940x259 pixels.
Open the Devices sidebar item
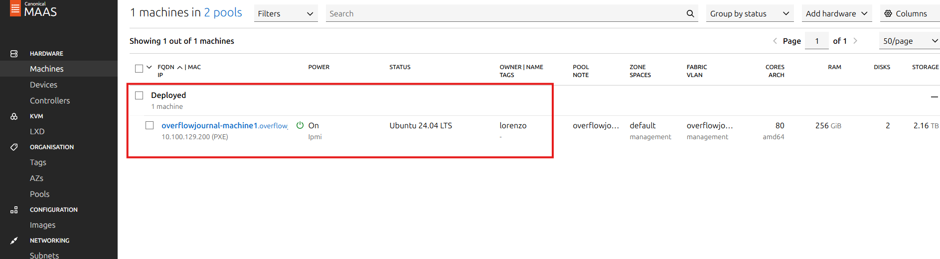pos(43,85)
